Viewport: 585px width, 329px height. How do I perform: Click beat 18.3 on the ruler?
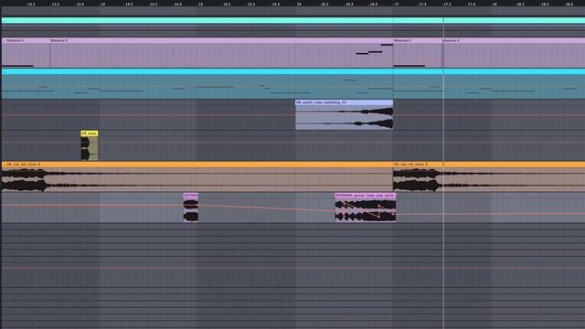(x=545, y=4)
